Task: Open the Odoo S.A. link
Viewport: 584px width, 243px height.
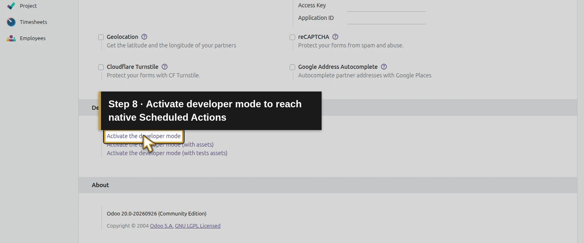Action: click(x=161, y=226)
